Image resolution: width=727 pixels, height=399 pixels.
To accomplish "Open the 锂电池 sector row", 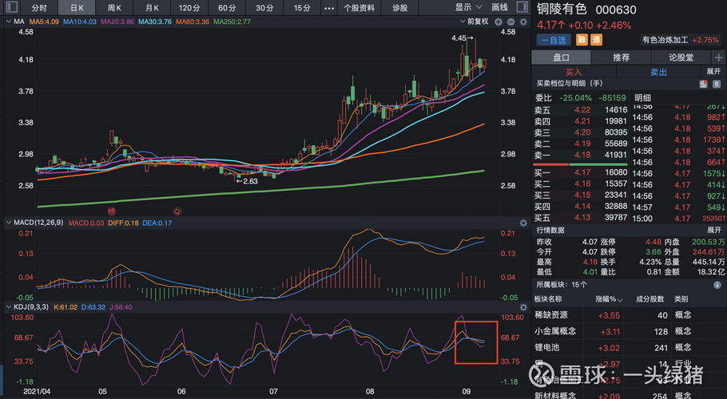I will click(628, 348).
